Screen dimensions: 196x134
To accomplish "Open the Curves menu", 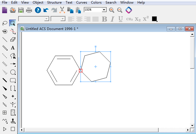I will pos(82,2).
